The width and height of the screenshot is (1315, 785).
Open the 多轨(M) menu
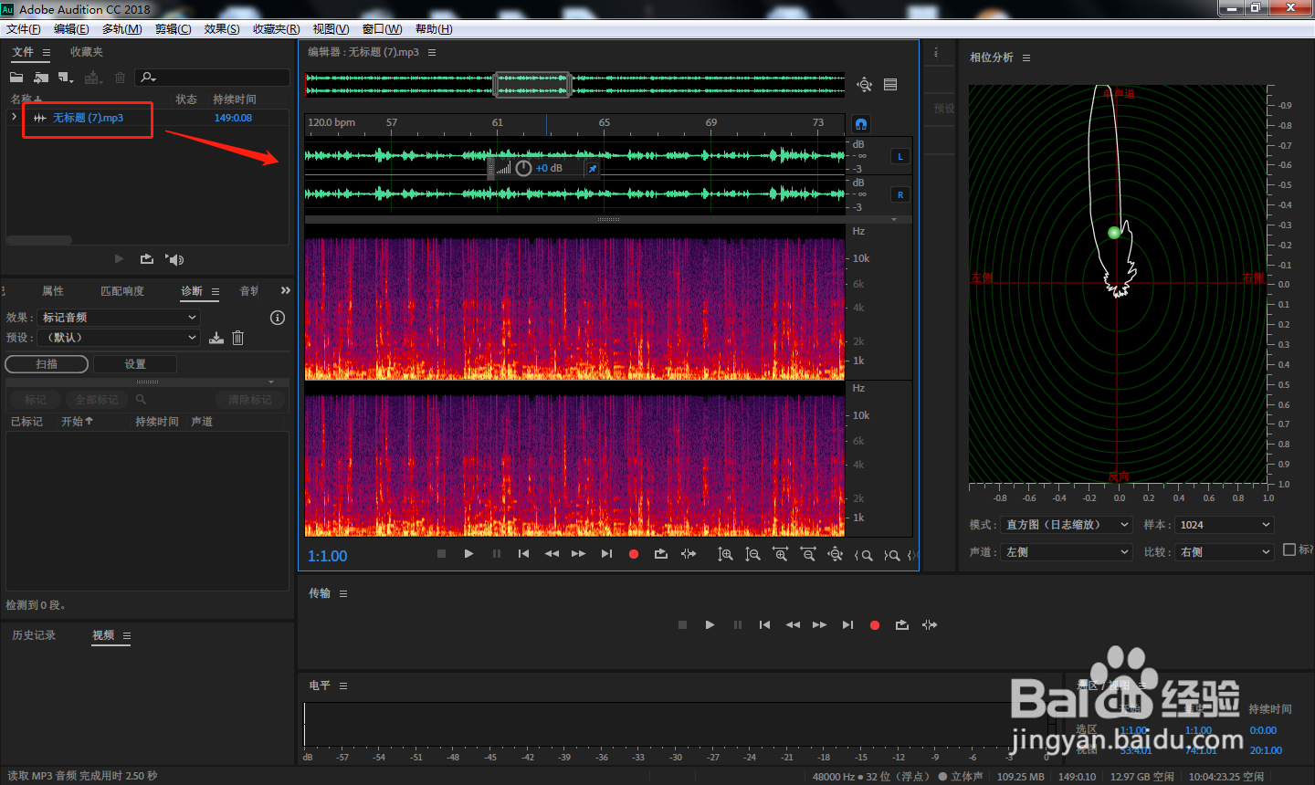click(122, 29)
